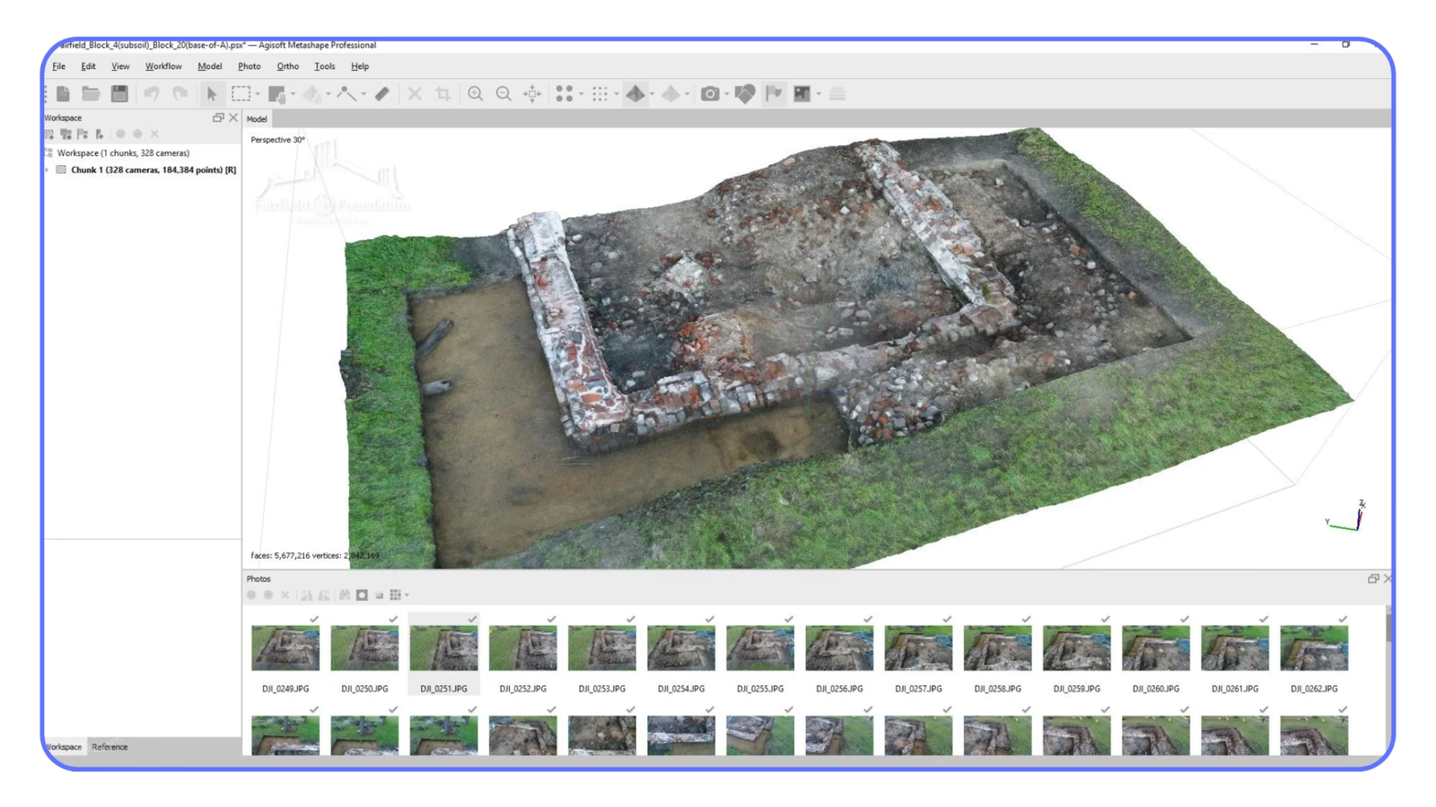Image resolution: width=1436 pixels, height=807 pixels.
Task: Click the Show Images icon
Action: pyautogui.click(x=802, y=93)
